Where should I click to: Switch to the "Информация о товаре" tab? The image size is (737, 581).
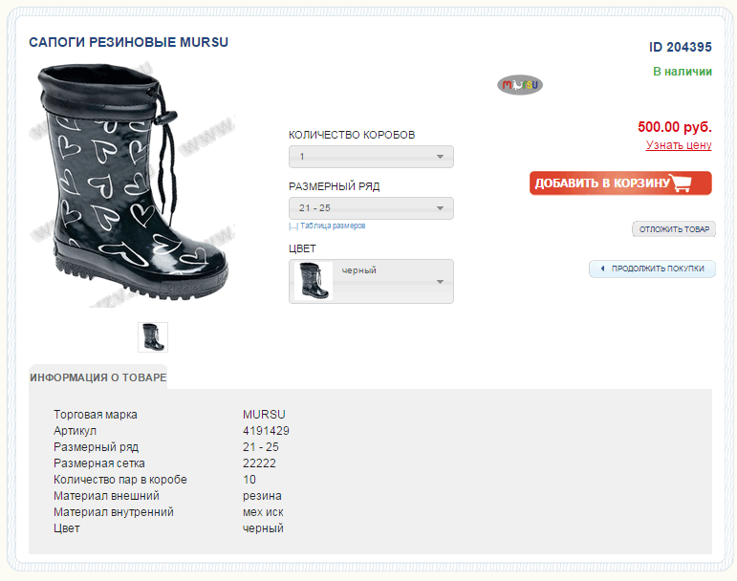coord(98,377)
